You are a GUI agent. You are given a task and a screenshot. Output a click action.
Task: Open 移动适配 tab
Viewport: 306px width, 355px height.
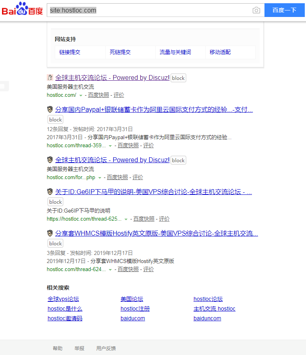[x=220, y=52]
